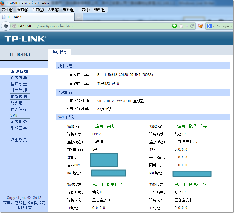
Task: Open 对象管理 in the sidebar
Action: pyautogui.click(x=19, y=90)
